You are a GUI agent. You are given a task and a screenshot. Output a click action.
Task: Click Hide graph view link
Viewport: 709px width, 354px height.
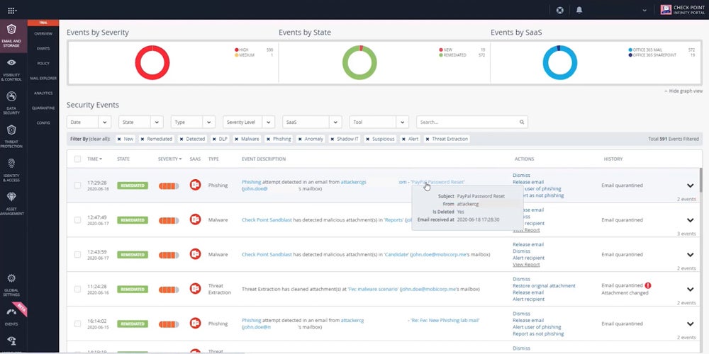coord(683,91)
